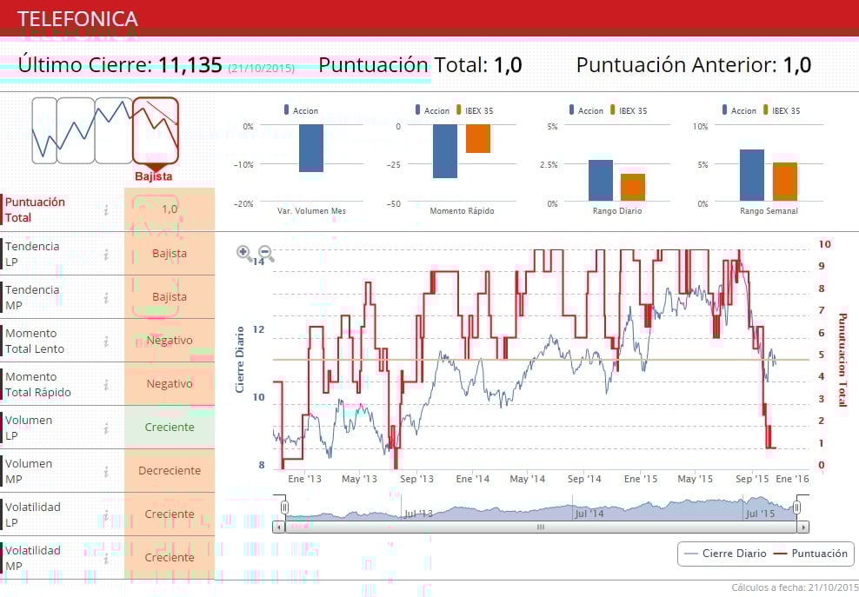Click the Creciente value for Volumen LP
This screenshot has height=597, width=859.
170,428
